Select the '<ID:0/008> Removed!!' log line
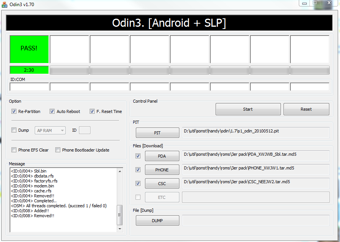 point(32,216)
